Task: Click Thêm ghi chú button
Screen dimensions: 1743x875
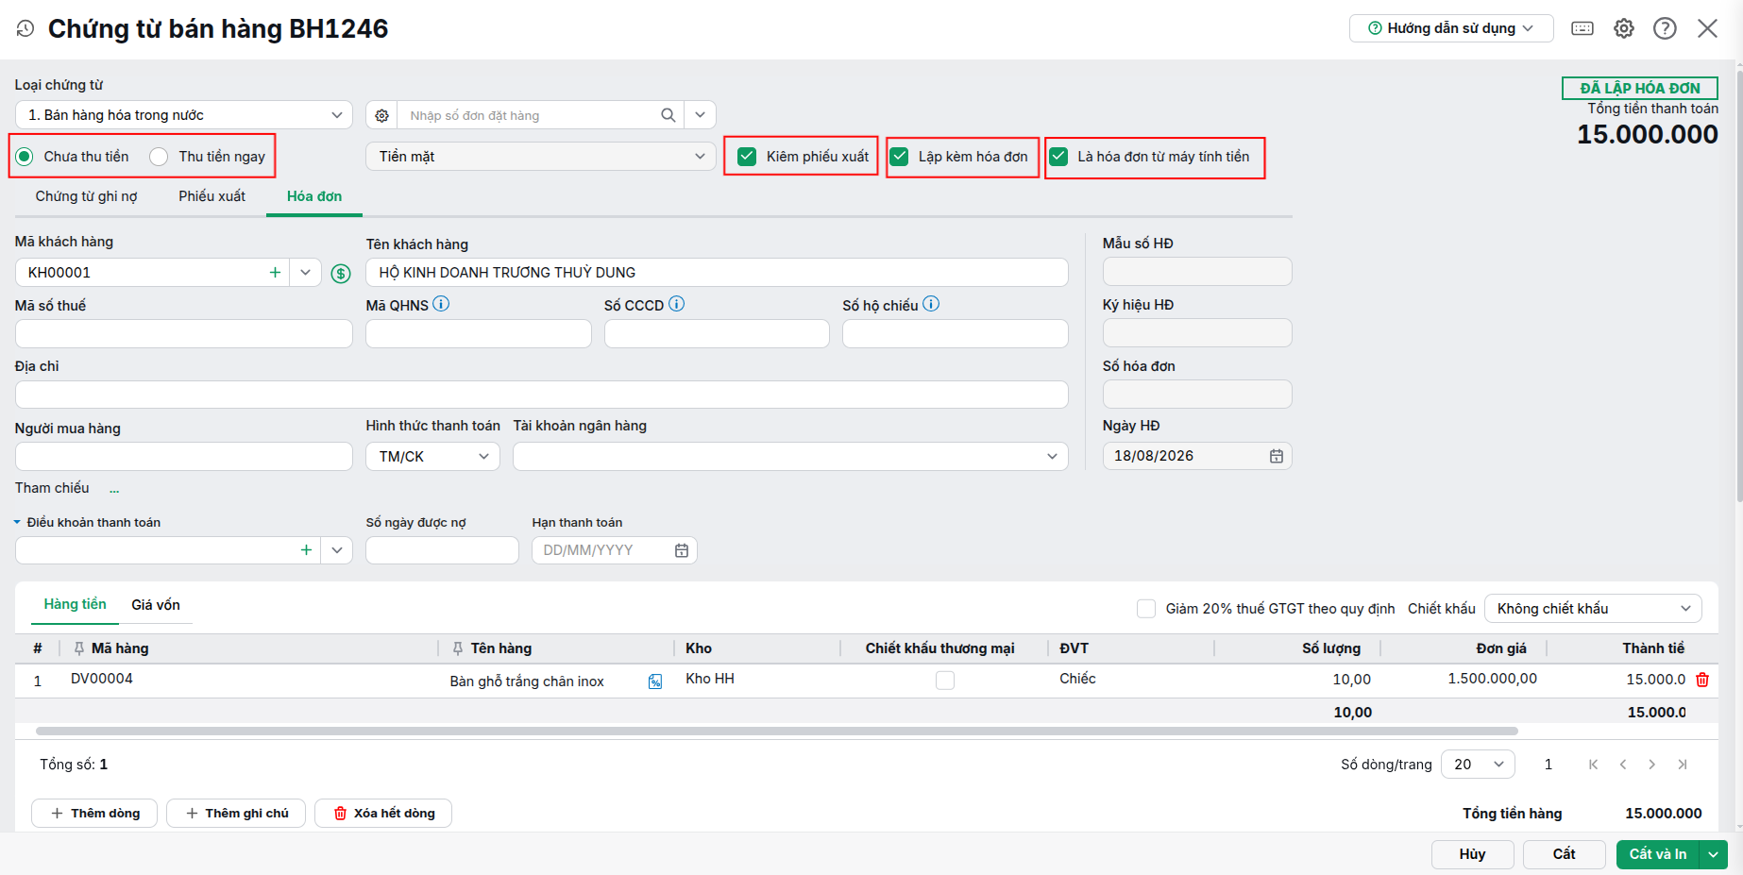Action: click(236, 814)
